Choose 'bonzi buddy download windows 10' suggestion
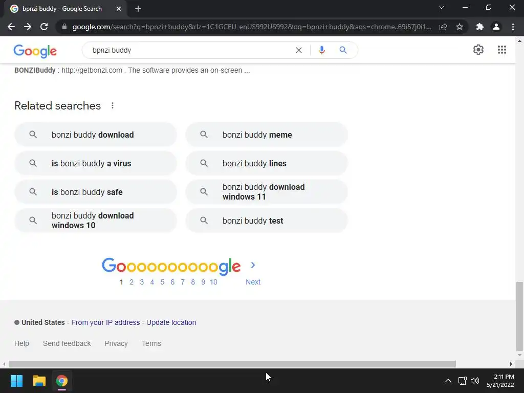 click(x=96, y=221)
